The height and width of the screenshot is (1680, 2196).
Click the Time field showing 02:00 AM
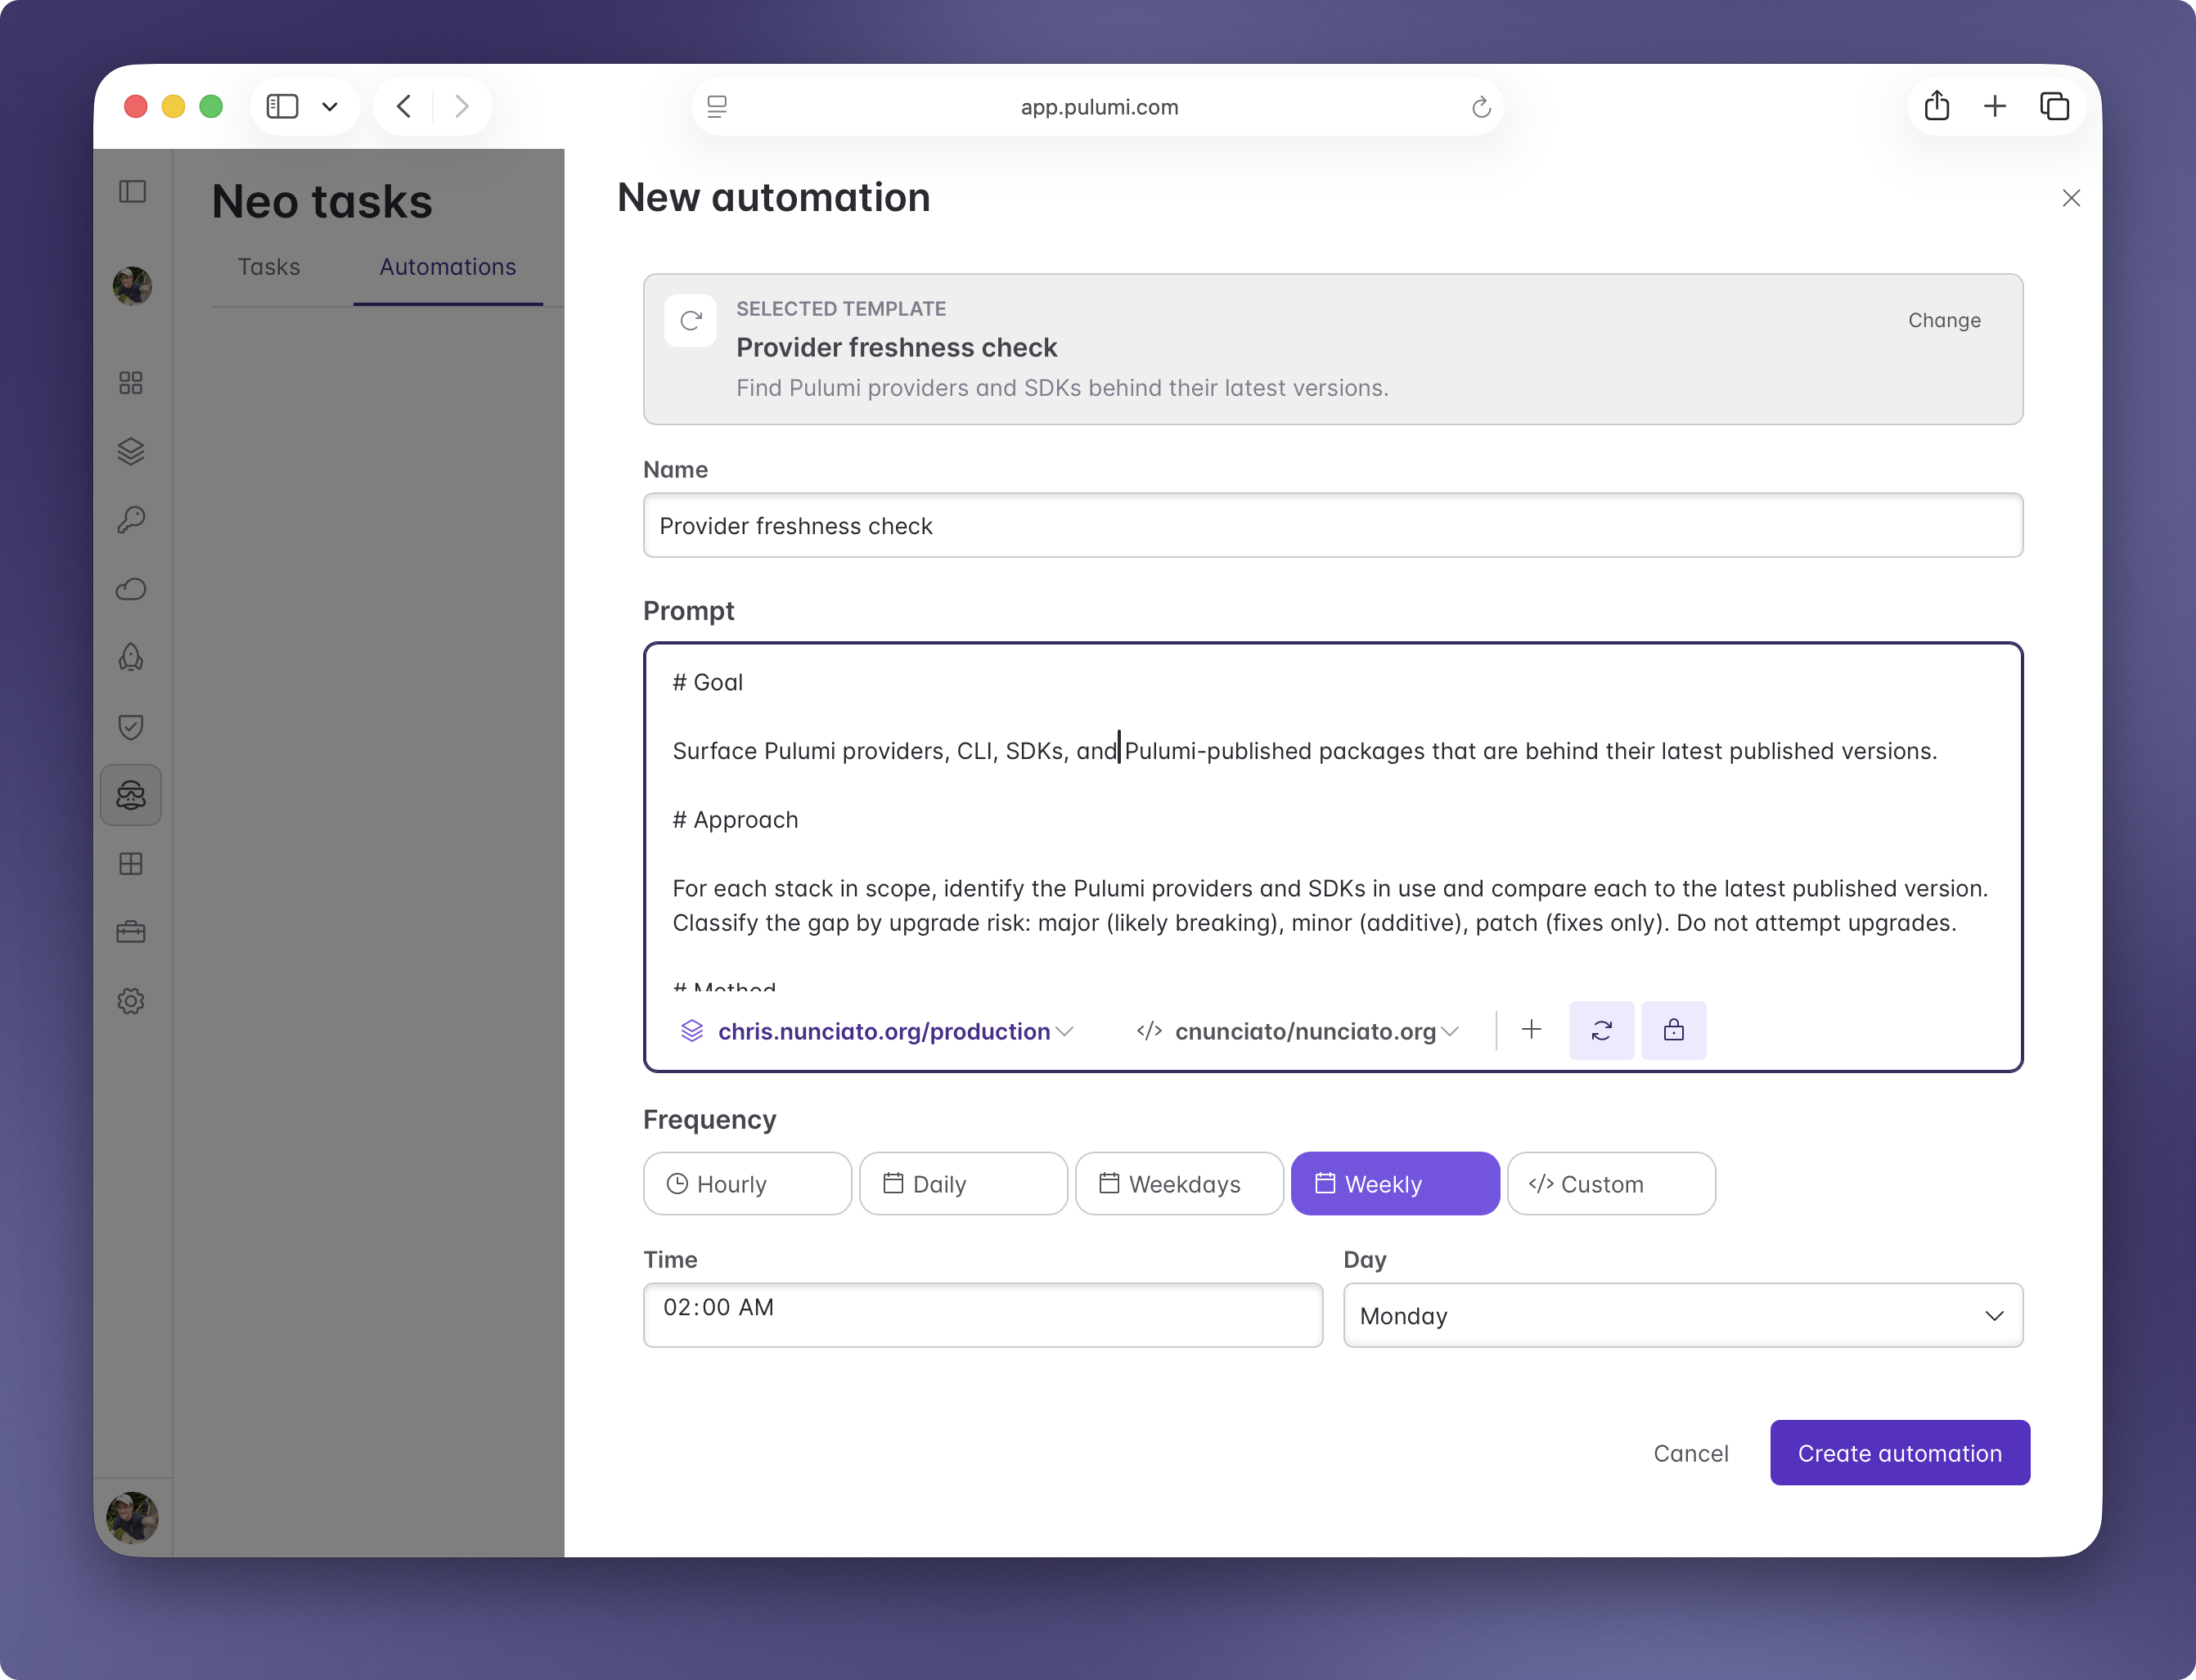[983, 1315]
